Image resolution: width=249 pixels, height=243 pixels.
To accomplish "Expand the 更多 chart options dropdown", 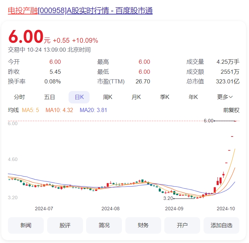I will point(225,97).
